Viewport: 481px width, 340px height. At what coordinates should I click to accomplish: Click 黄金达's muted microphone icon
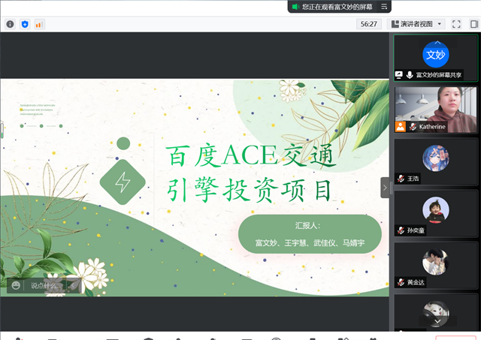click(x=401, y=282)
